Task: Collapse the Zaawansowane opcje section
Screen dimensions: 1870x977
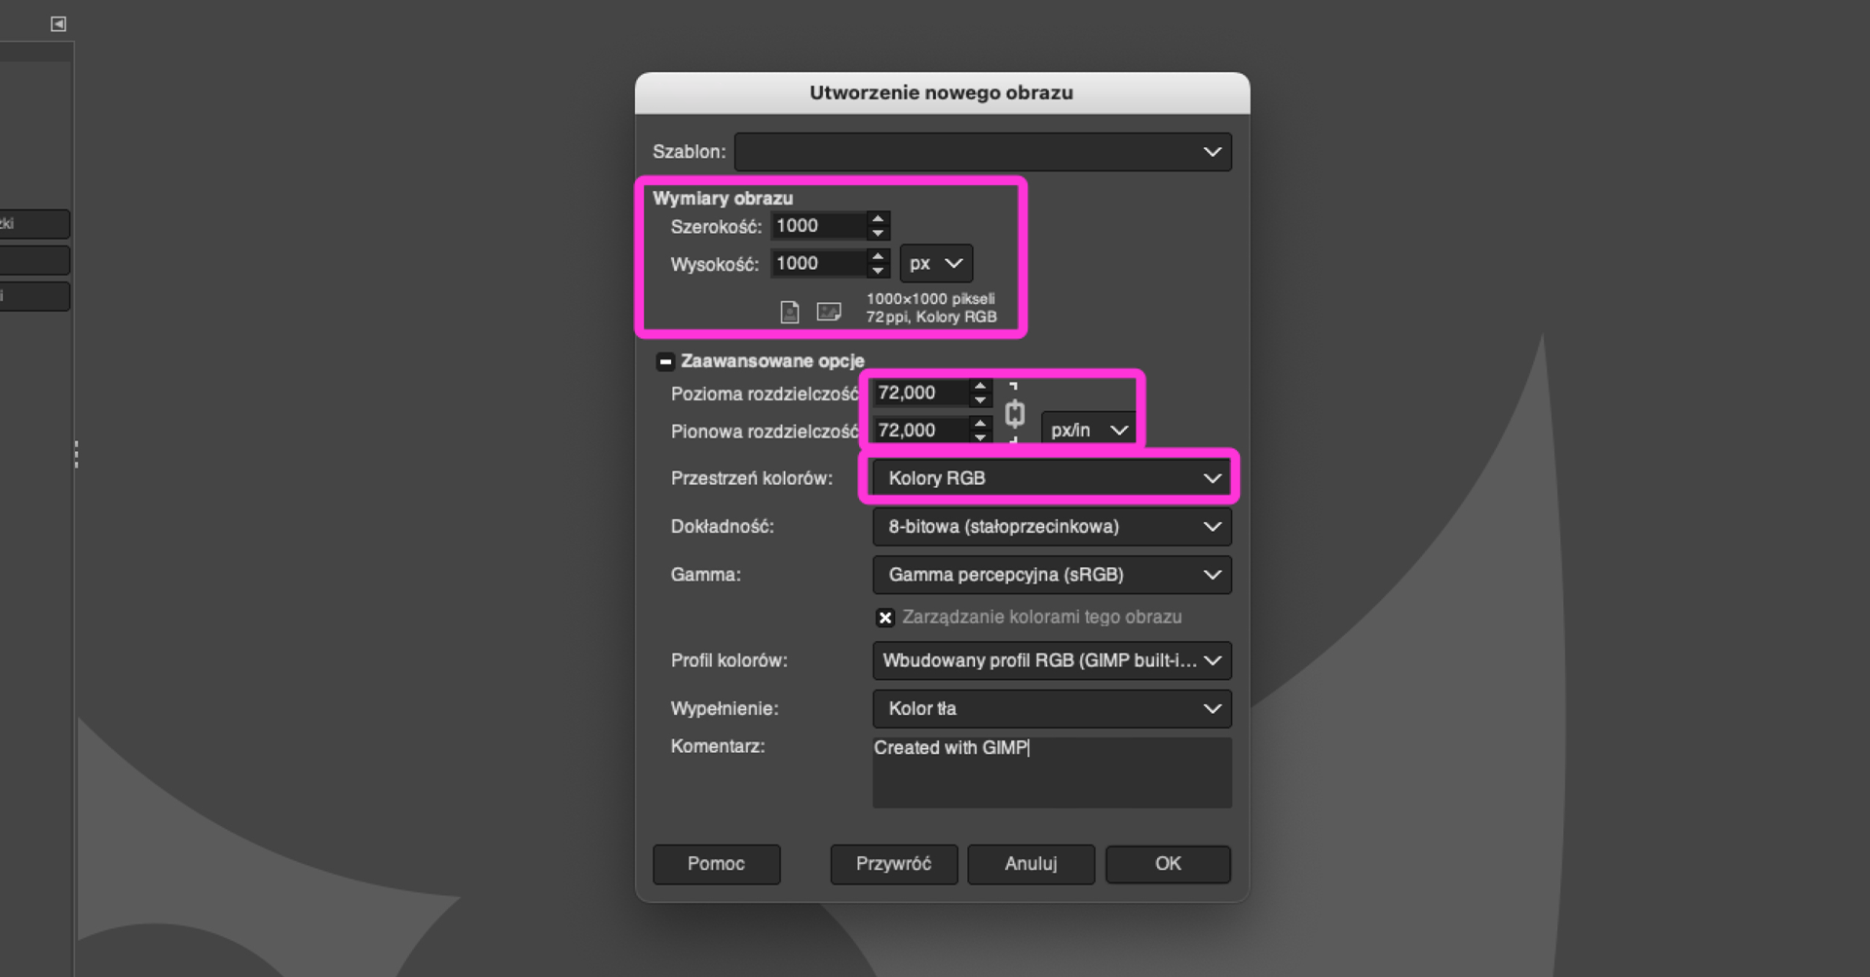Action: [665, 361]
